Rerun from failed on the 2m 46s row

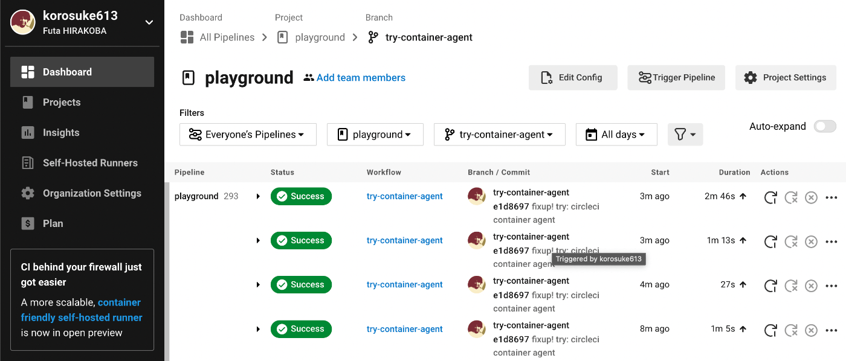791,197
